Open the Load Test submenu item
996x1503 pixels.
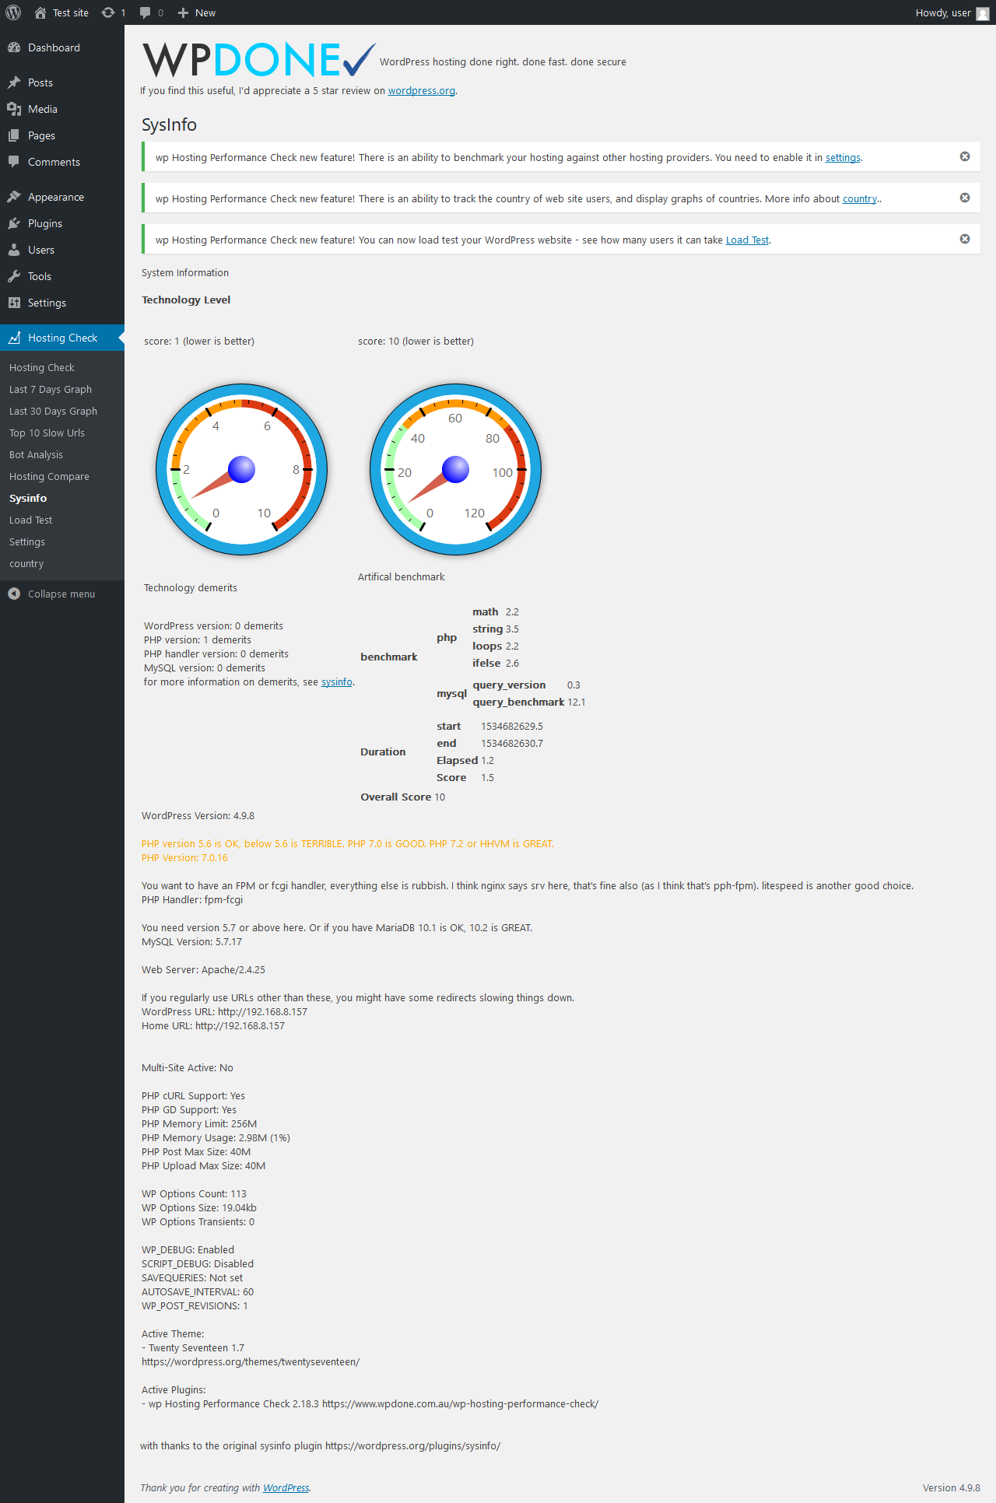pos(31,520)
